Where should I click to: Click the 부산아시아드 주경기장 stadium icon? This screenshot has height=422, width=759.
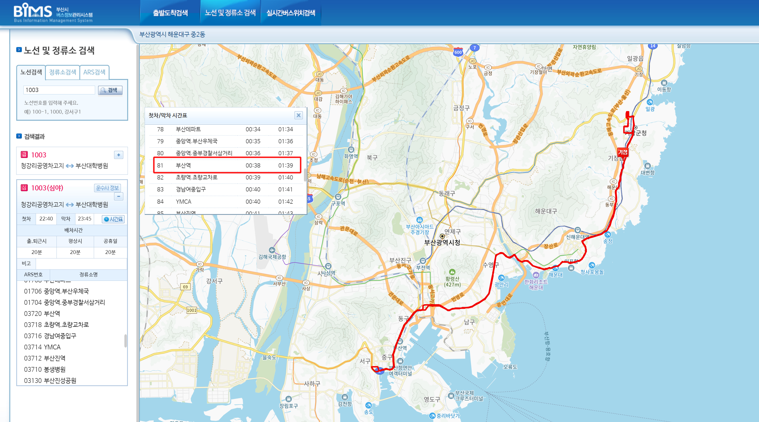(x=419, y=220)
